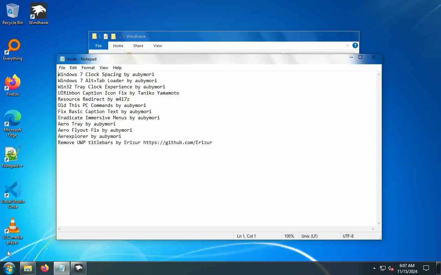Click 'Ln 1, Col 1' in status bar

tap(246, 236)
